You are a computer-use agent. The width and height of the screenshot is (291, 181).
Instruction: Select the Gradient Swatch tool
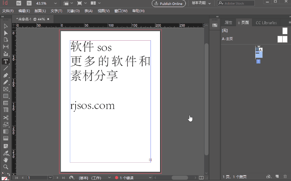[6, 131]
